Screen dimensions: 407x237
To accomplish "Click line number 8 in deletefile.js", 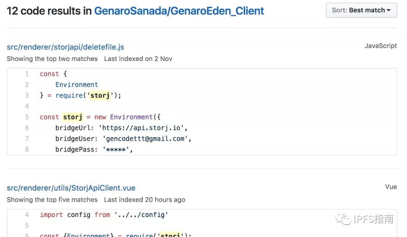I will [27, 149].
